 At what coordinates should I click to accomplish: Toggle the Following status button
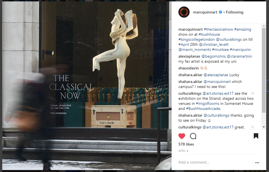pos(235,12)
